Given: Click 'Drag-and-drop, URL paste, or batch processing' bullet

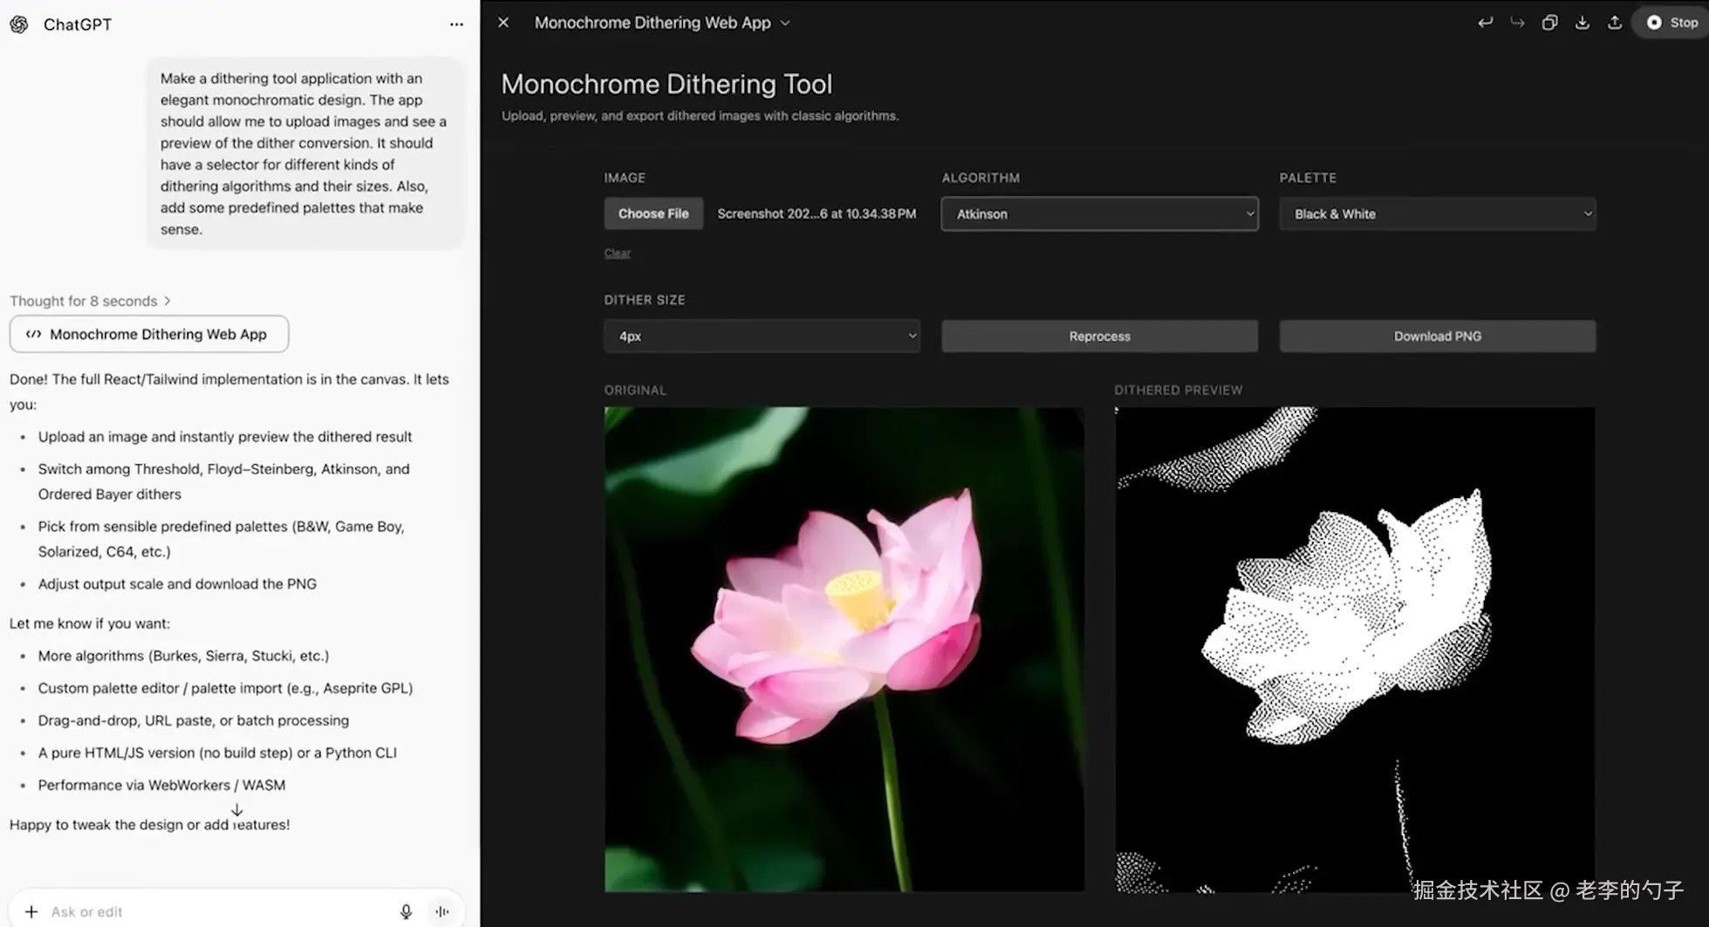Looking at the screenshot, I should point(193,720).
